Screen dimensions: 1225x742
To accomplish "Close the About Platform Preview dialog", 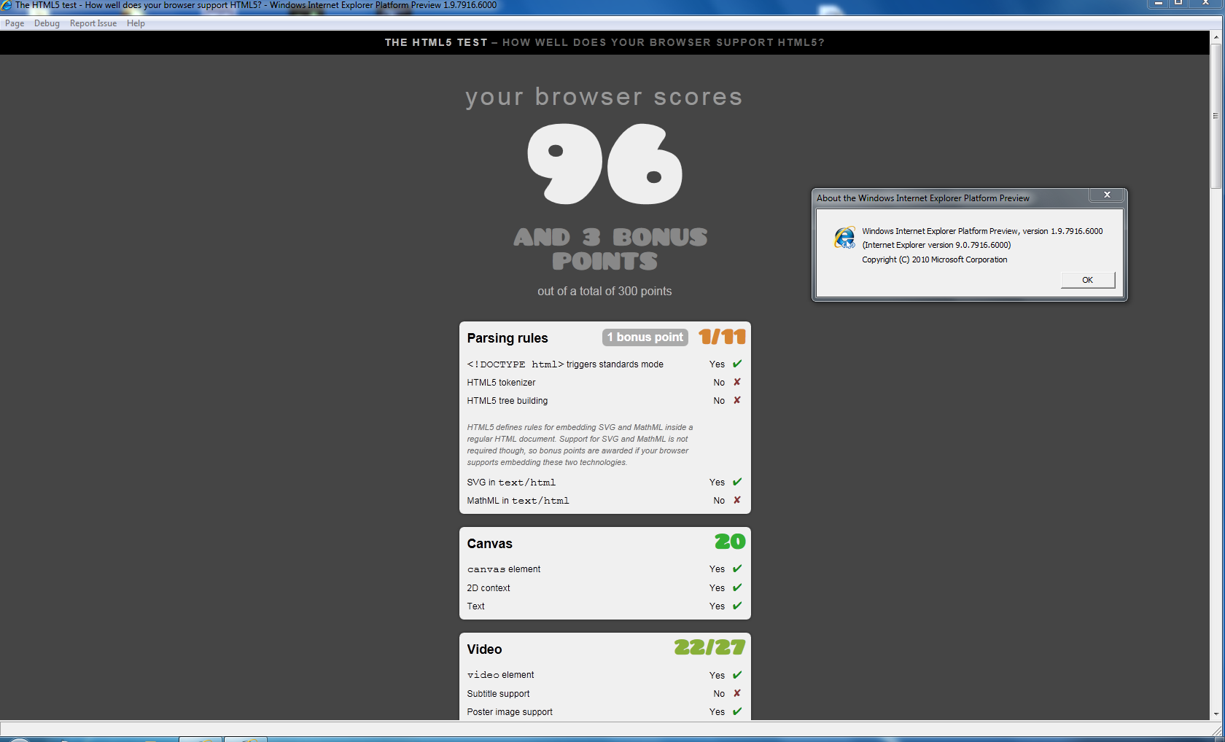I will [1107, 195].
